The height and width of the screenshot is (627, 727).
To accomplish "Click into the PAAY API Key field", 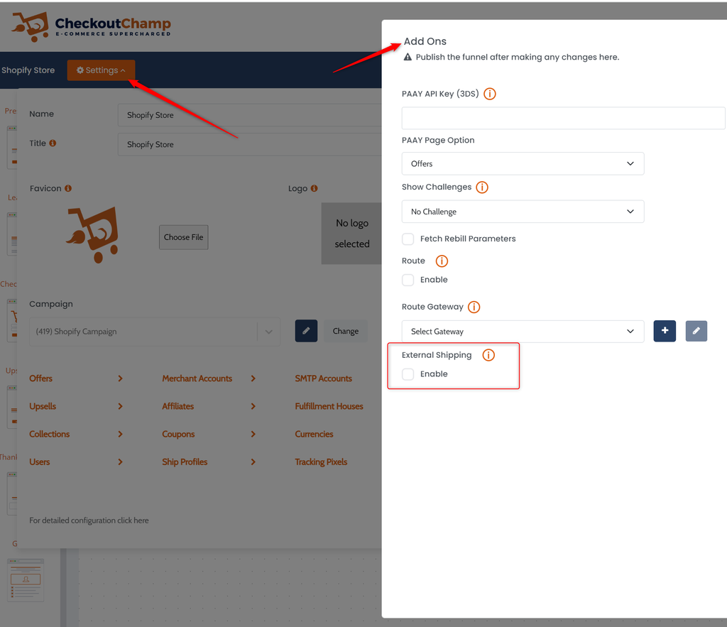I will (x=563, y=118).
